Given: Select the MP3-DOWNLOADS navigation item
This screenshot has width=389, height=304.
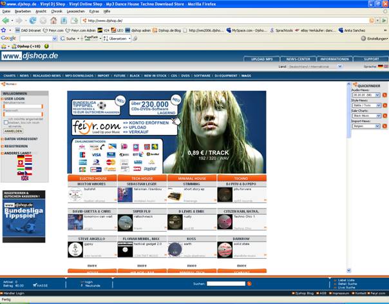Looking at the screenshot, I should coord(79,76).
